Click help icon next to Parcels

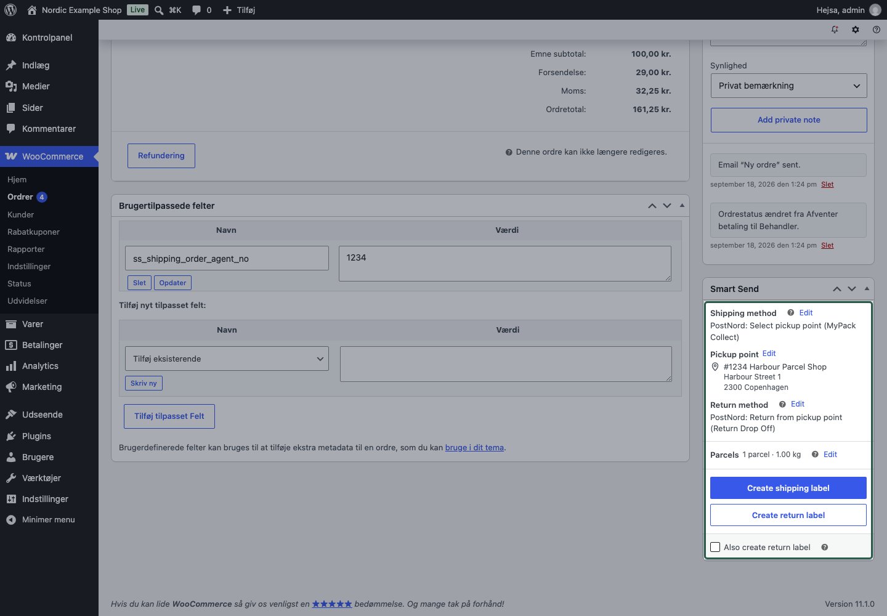pyautogui.click(x=815, y=455)
